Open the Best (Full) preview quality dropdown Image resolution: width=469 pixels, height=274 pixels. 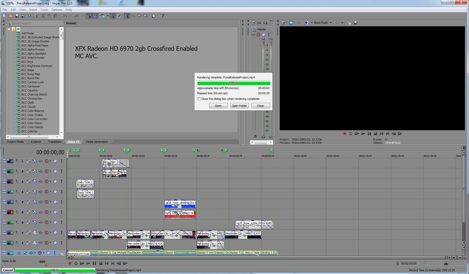(331, 23)
